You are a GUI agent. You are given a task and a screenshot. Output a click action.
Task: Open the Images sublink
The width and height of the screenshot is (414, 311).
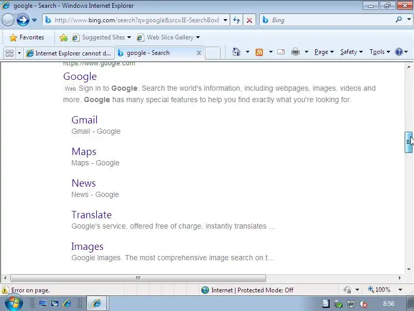87,247
